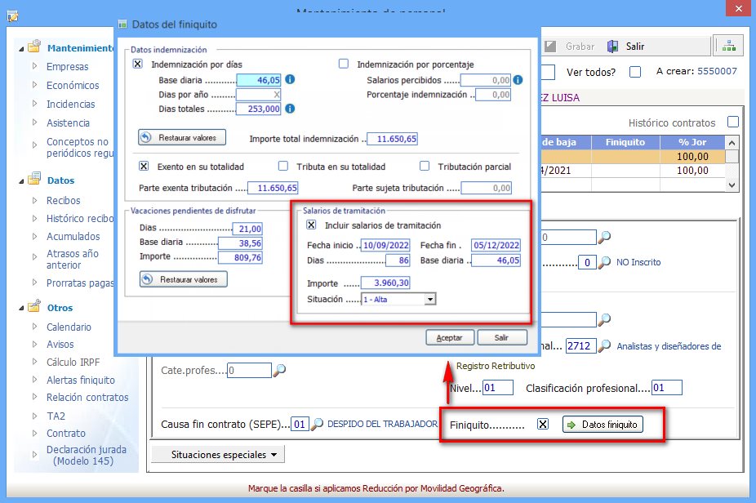The width and height of the screenshot is (756, 503).
Task: Click info icon beside Salarios percibidos field
Action: (518, 80)
